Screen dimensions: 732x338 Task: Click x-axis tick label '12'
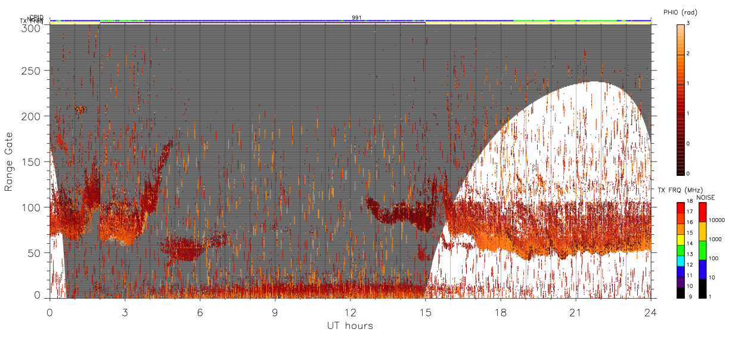(350, 312)
